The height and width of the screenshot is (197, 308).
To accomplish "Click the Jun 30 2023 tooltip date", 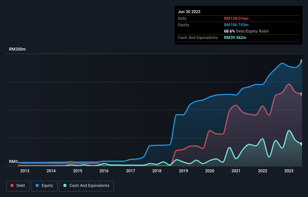I will point(189,12).
